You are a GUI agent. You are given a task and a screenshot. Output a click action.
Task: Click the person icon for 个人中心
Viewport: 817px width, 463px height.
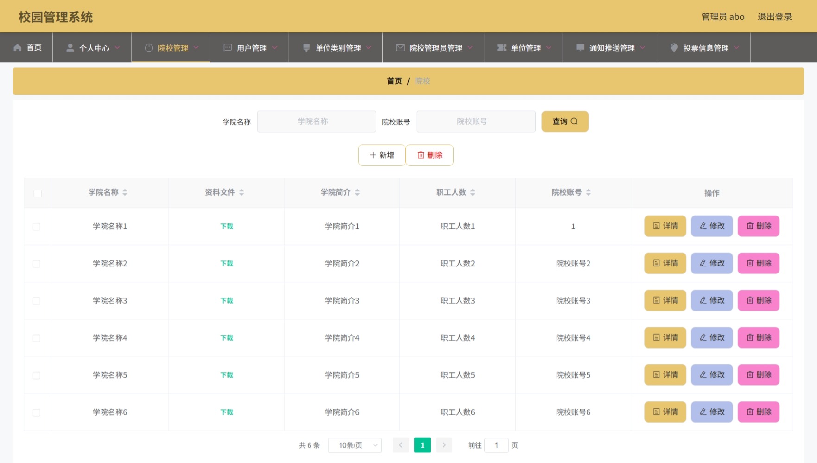70,48
